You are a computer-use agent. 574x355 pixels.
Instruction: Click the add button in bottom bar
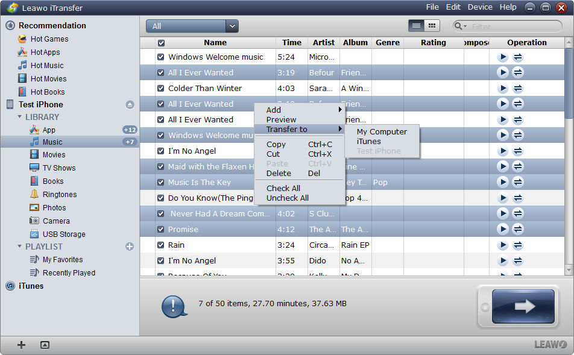coord(21,345)
